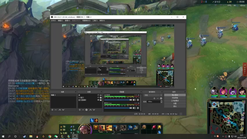Remove transition with the minus icon
The width and height of the screenshot is (247, 139).
(158, 98)
